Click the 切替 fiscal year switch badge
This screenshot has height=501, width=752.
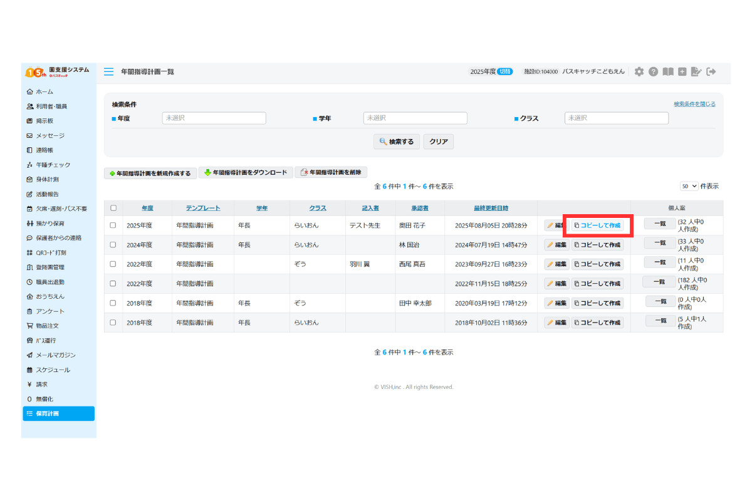tap(505, 71)
